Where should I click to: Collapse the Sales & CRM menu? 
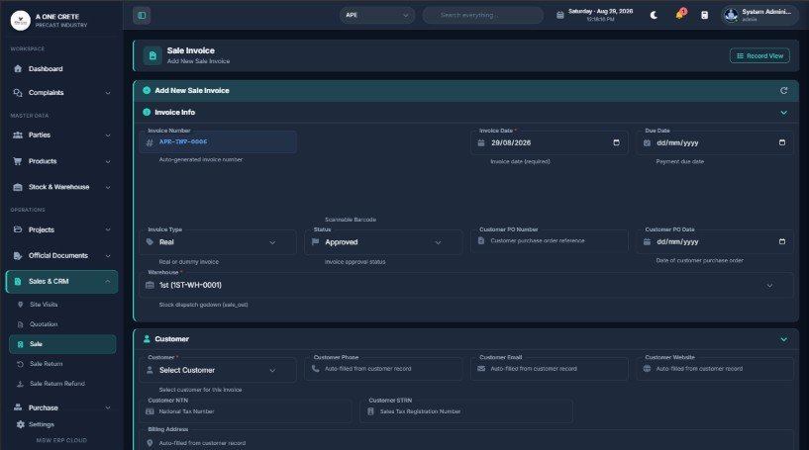pos(62,282)
